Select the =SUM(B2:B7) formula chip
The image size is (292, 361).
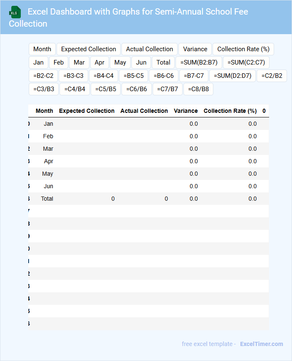199,62
